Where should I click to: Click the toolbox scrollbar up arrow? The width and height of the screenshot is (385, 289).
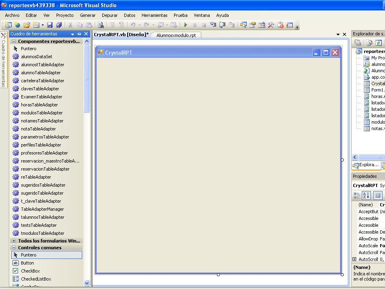pos(87,41)
